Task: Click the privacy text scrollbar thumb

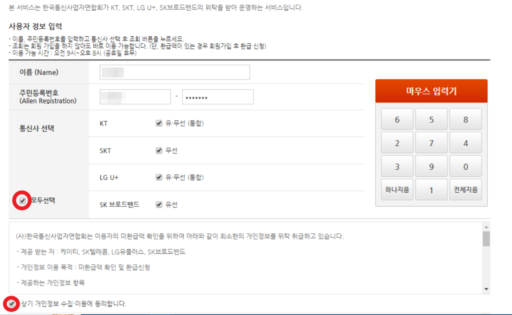Action: 486,239
